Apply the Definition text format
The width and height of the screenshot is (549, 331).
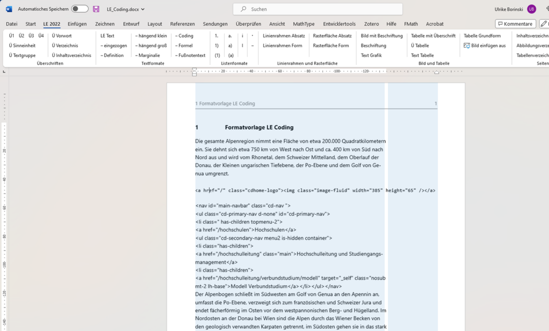pos(112,55)
